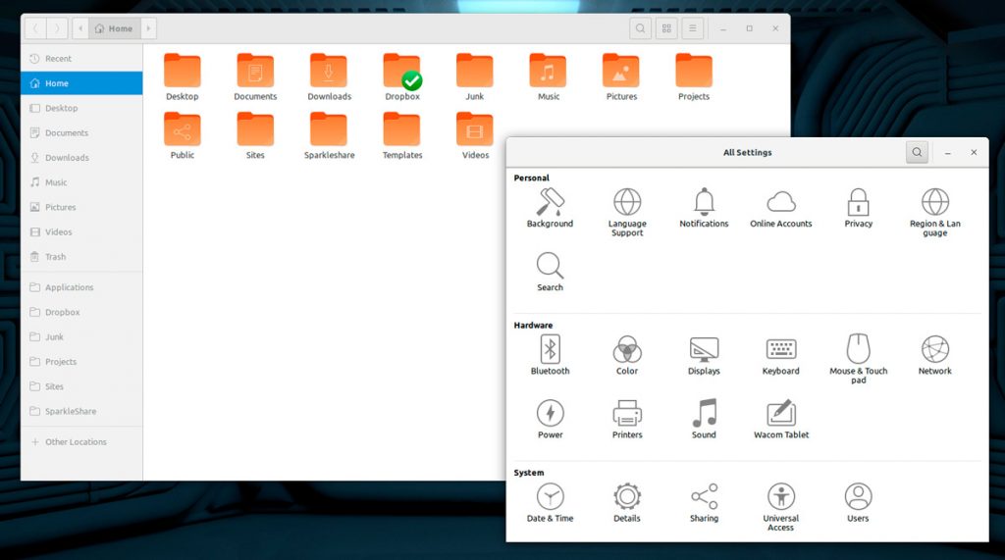1005x560 pixels.
Task: Click the Home path bar button
Action: click(x=114, y=28)
